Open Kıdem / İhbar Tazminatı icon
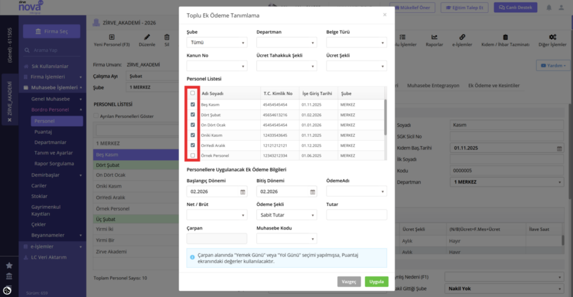Screen dimensions: 573x297 point(505,37)
